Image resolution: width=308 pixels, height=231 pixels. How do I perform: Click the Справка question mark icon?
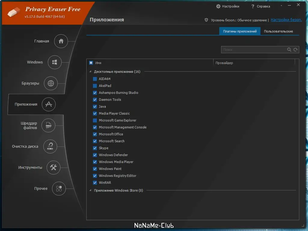[x=253, y=6]
